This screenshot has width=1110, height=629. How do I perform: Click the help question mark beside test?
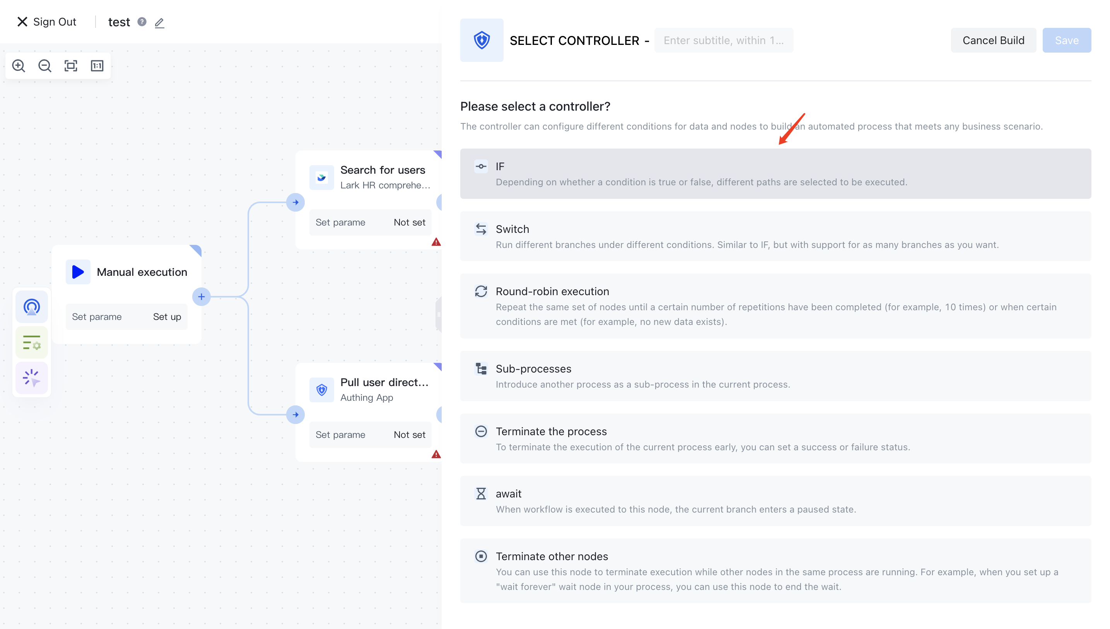(142, 22)
